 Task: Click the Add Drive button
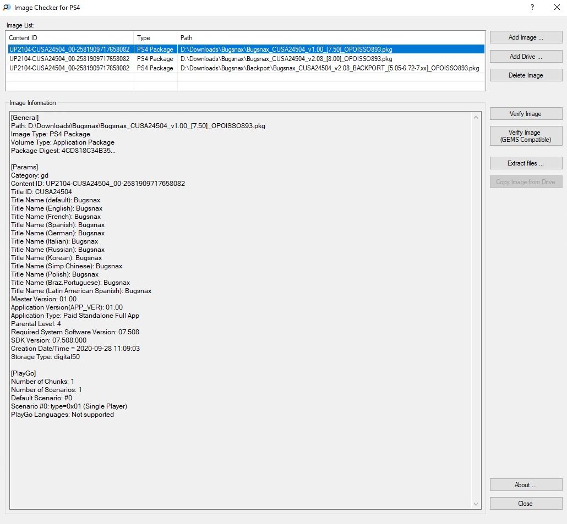526,56
